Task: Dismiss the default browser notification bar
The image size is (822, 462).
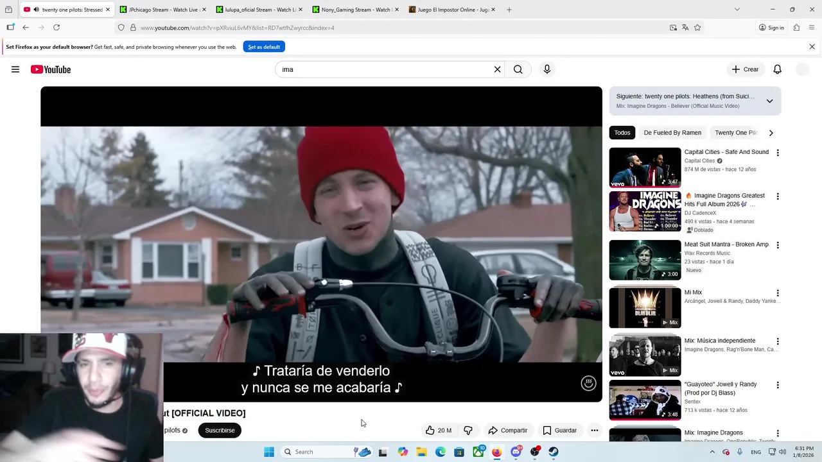Action: click(x=812, y=47)
